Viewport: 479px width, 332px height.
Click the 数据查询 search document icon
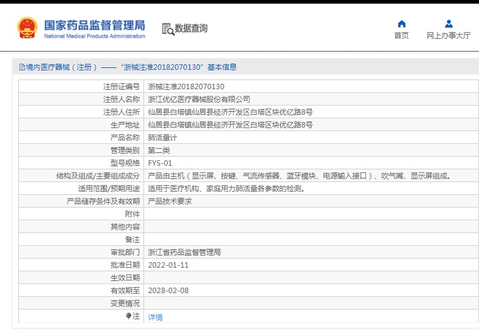coord(168,29)
